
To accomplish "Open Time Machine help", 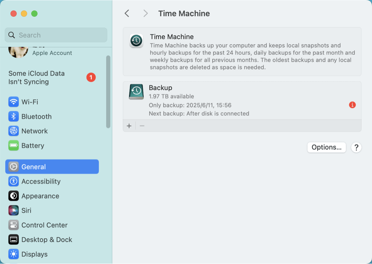I will [x=356, y=147].
